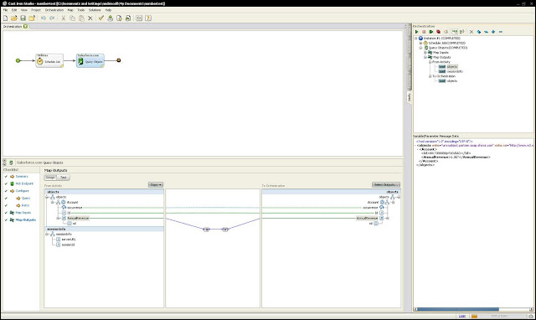This screenshot has height=320, width=536.
Task: Collapse the Account node in From Activity
Action: point(52,203)
